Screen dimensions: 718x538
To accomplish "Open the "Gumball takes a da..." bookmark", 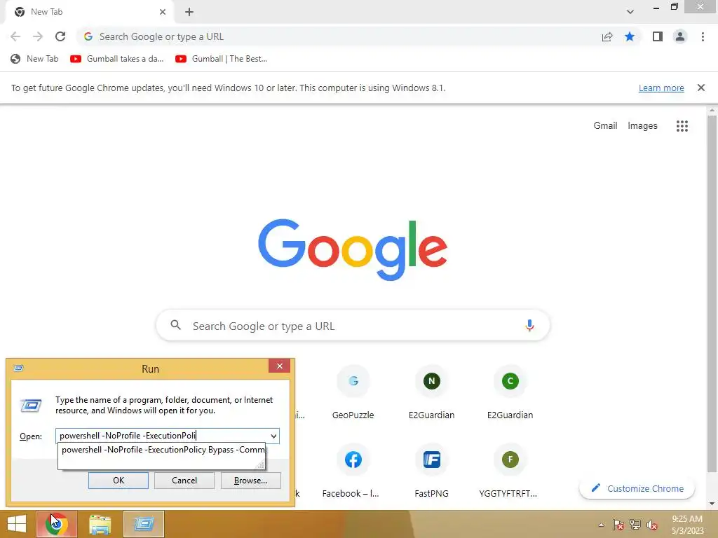I will tap(117, 59).
